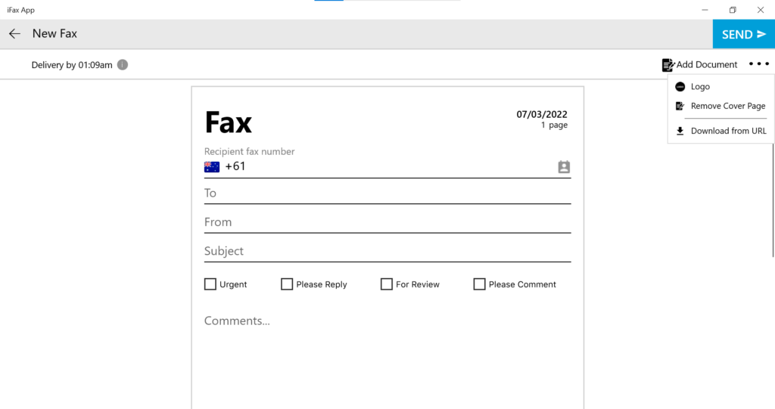Tick the For Review checkbox
Screen dimensions: 775x409
pyautogui.click(x=387, y=284)
